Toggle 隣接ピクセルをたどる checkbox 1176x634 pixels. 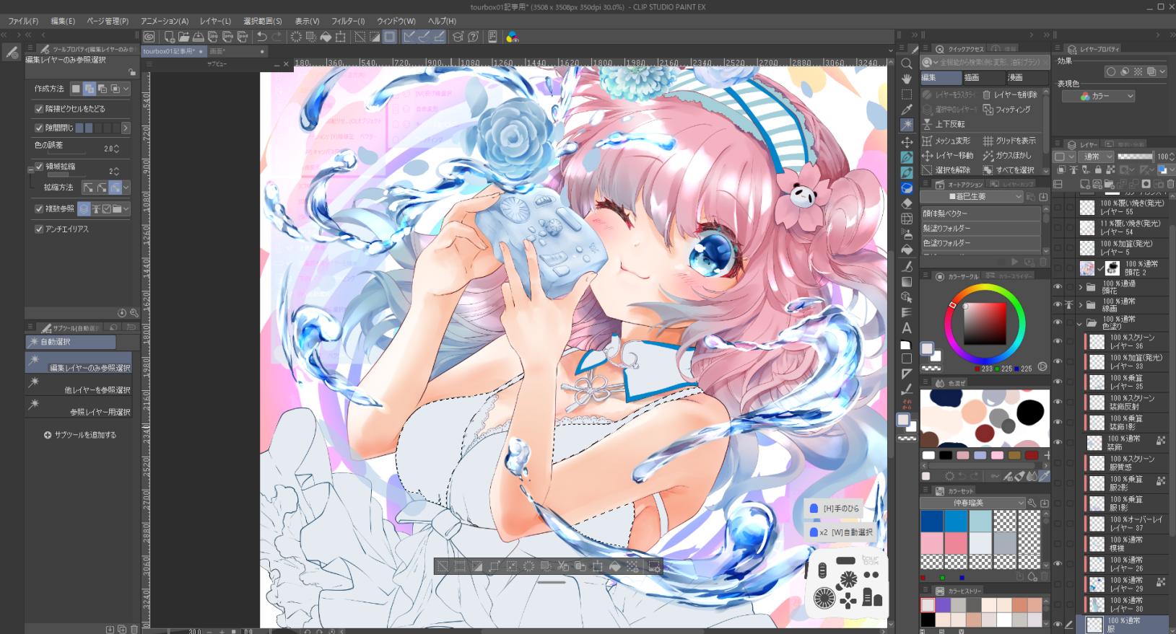coord(39,109)
